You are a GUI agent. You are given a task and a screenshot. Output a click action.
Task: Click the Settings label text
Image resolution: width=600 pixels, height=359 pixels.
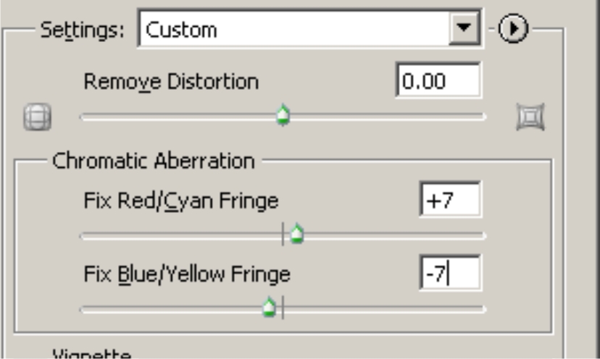[83, 30]
